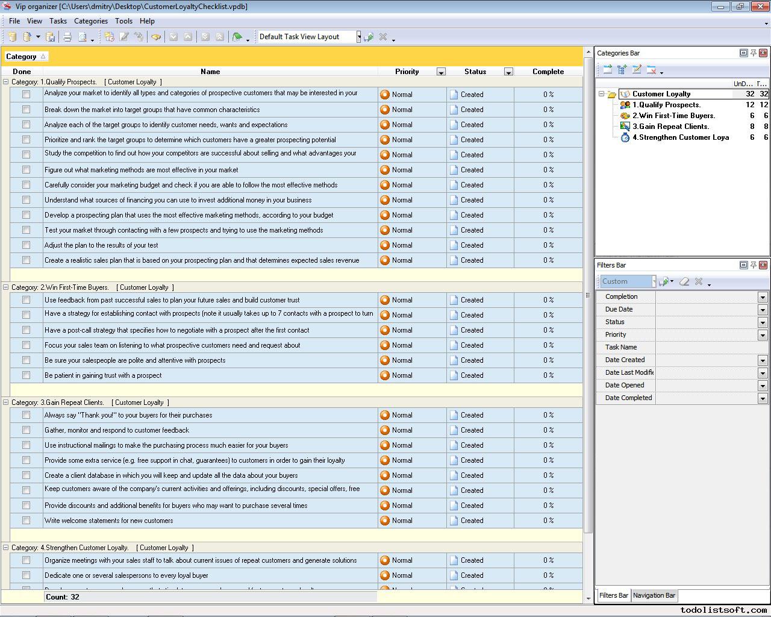The width and height of the screenshot is (771, 617).
Task: Check Done box for 'Break down the market' task
Action: point(26,110)
